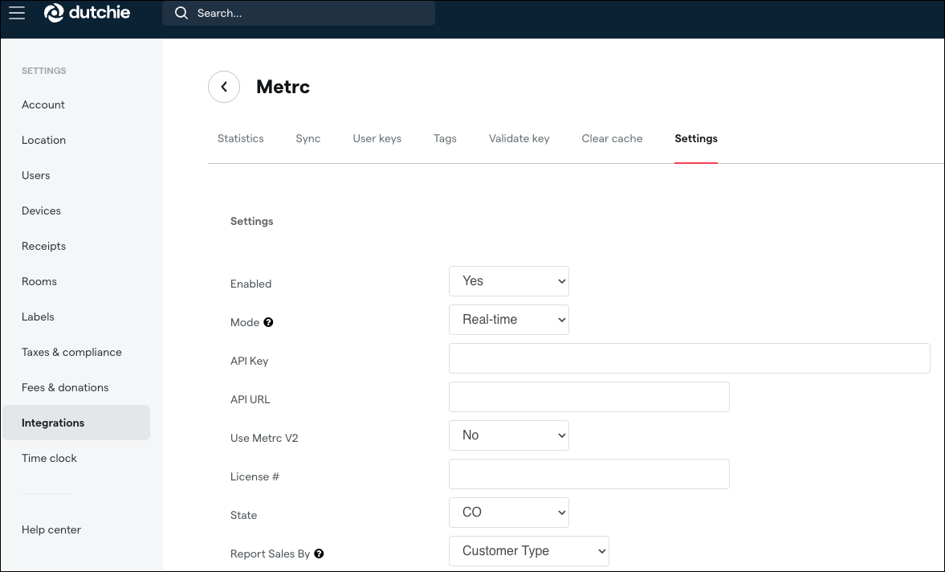The height and width of the screenshot is (572, 945).
Task: Click the API Key input field
Action: pos(689,357)
